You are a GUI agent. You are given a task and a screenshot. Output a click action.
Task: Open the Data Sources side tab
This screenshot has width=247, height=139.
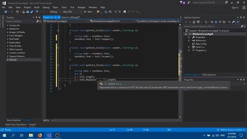(x=3, y=22)
